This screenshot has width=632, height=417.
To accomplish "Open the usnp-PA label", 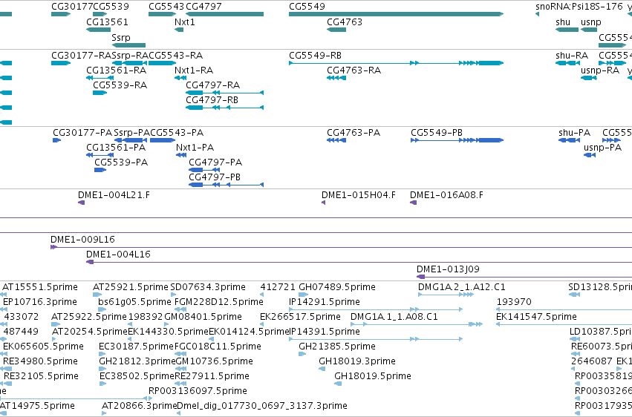I will click(x=602, y=148).
